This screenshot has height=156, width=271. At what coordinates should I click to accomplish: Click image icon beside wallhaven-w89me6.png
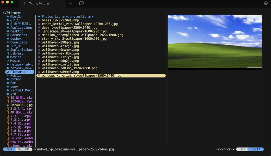click(39, 72)
